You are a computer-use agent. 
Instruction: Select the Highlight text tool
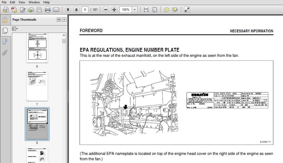click(175, 9)
